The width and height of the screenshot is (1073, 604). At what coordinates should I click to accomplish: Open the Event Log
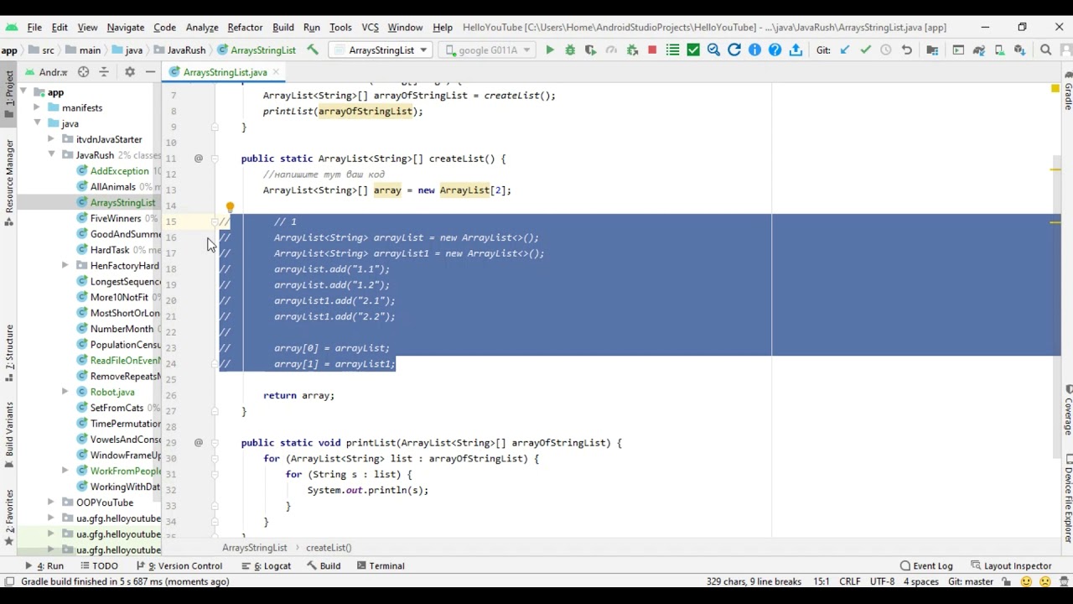926,566
